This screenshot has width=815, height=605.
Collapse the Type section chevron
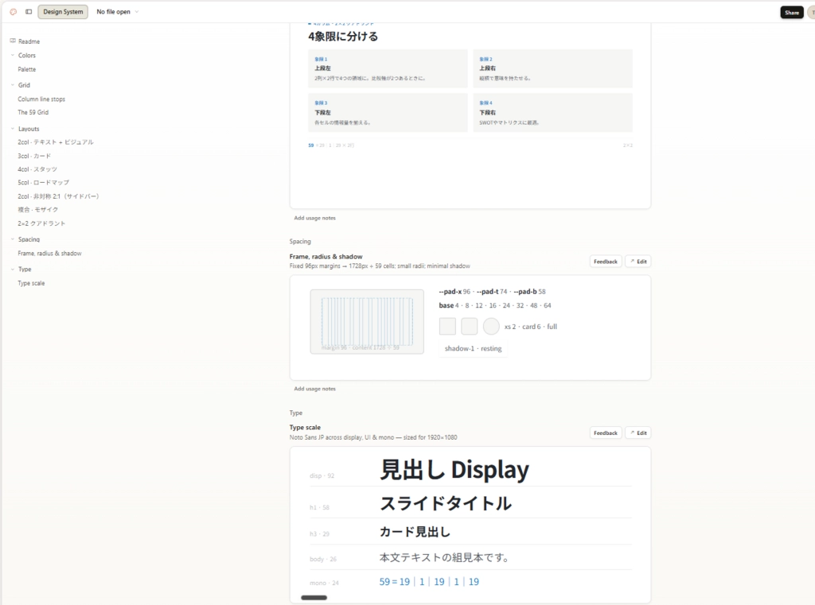click(13, 269)
